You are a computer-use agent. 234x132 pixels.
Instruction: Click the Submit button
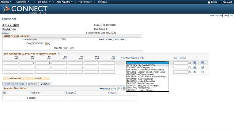tap(38, 78)
